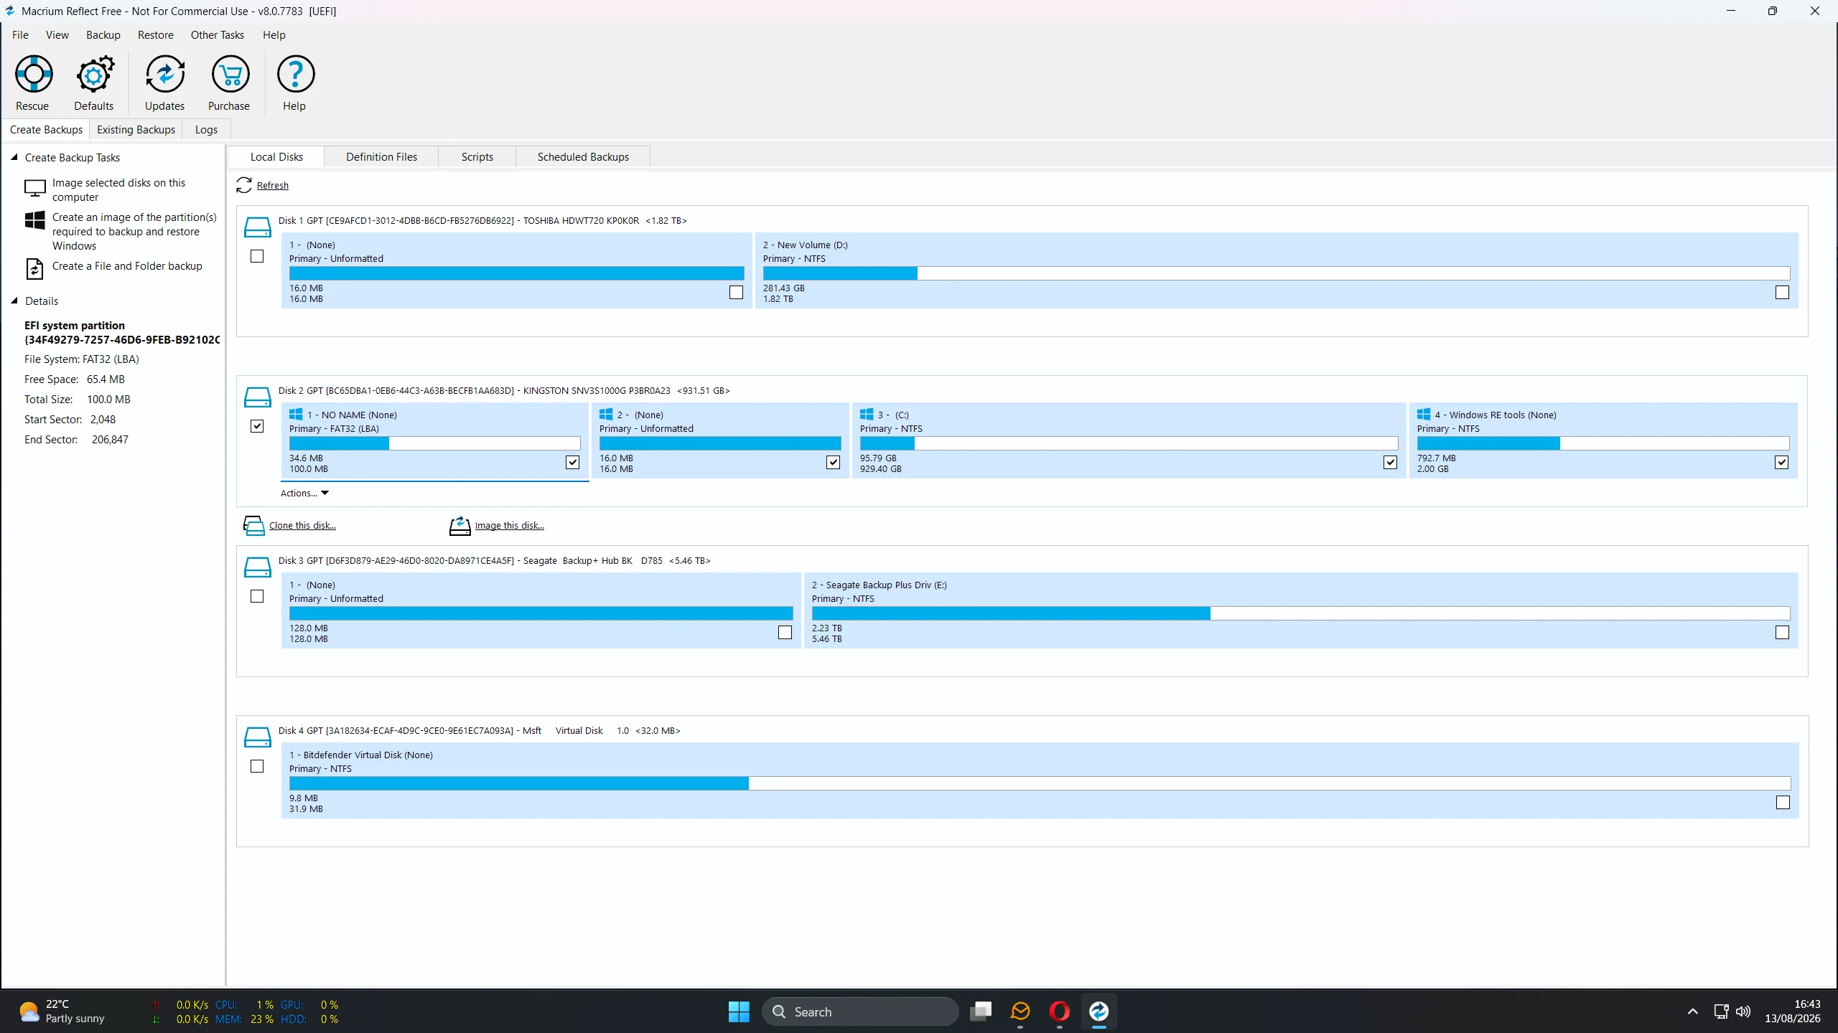1838x1033 pixels.
Task: Click the Refresh arrows icon
Action: (x=244, y=185)
